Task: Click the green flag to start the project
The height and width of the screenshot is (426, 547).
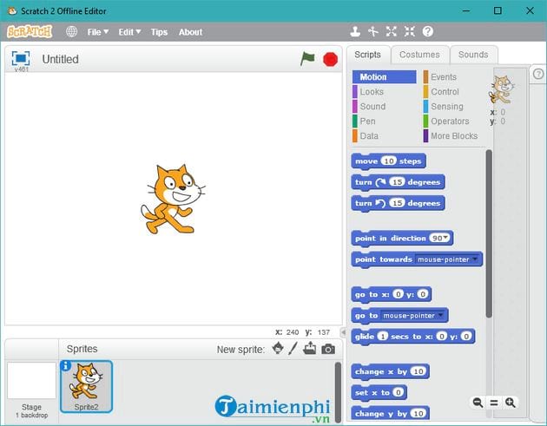Action: point(307,59)
